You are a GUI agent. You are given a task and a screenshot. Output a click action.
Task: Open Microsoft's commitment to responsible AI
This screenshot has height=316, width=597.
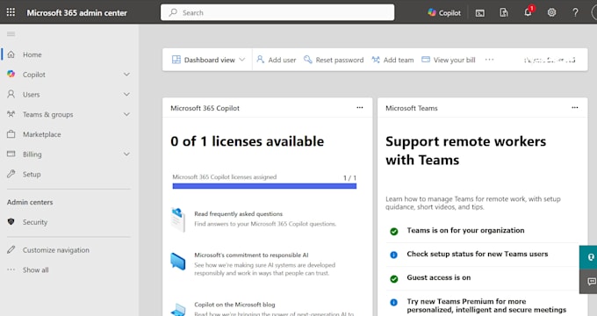[x=251, y=255]
